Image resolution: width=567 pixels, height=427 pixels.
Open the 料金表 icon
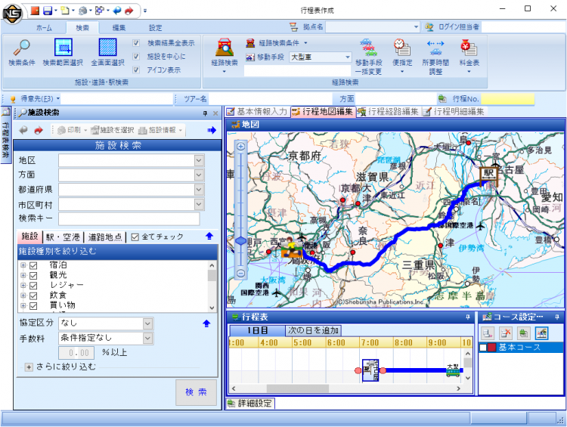tap(469, 49)
